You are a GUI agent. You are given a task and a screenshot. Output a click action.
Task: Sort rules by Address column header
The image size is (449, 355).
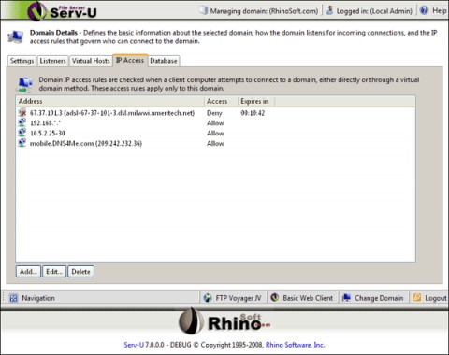tap(109, 101)
